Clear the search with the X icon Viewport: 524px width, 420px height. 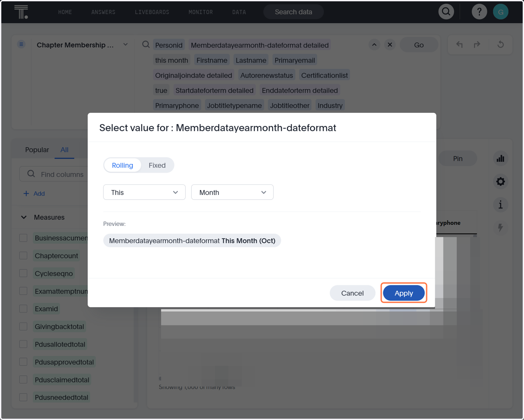coord(390,45)
